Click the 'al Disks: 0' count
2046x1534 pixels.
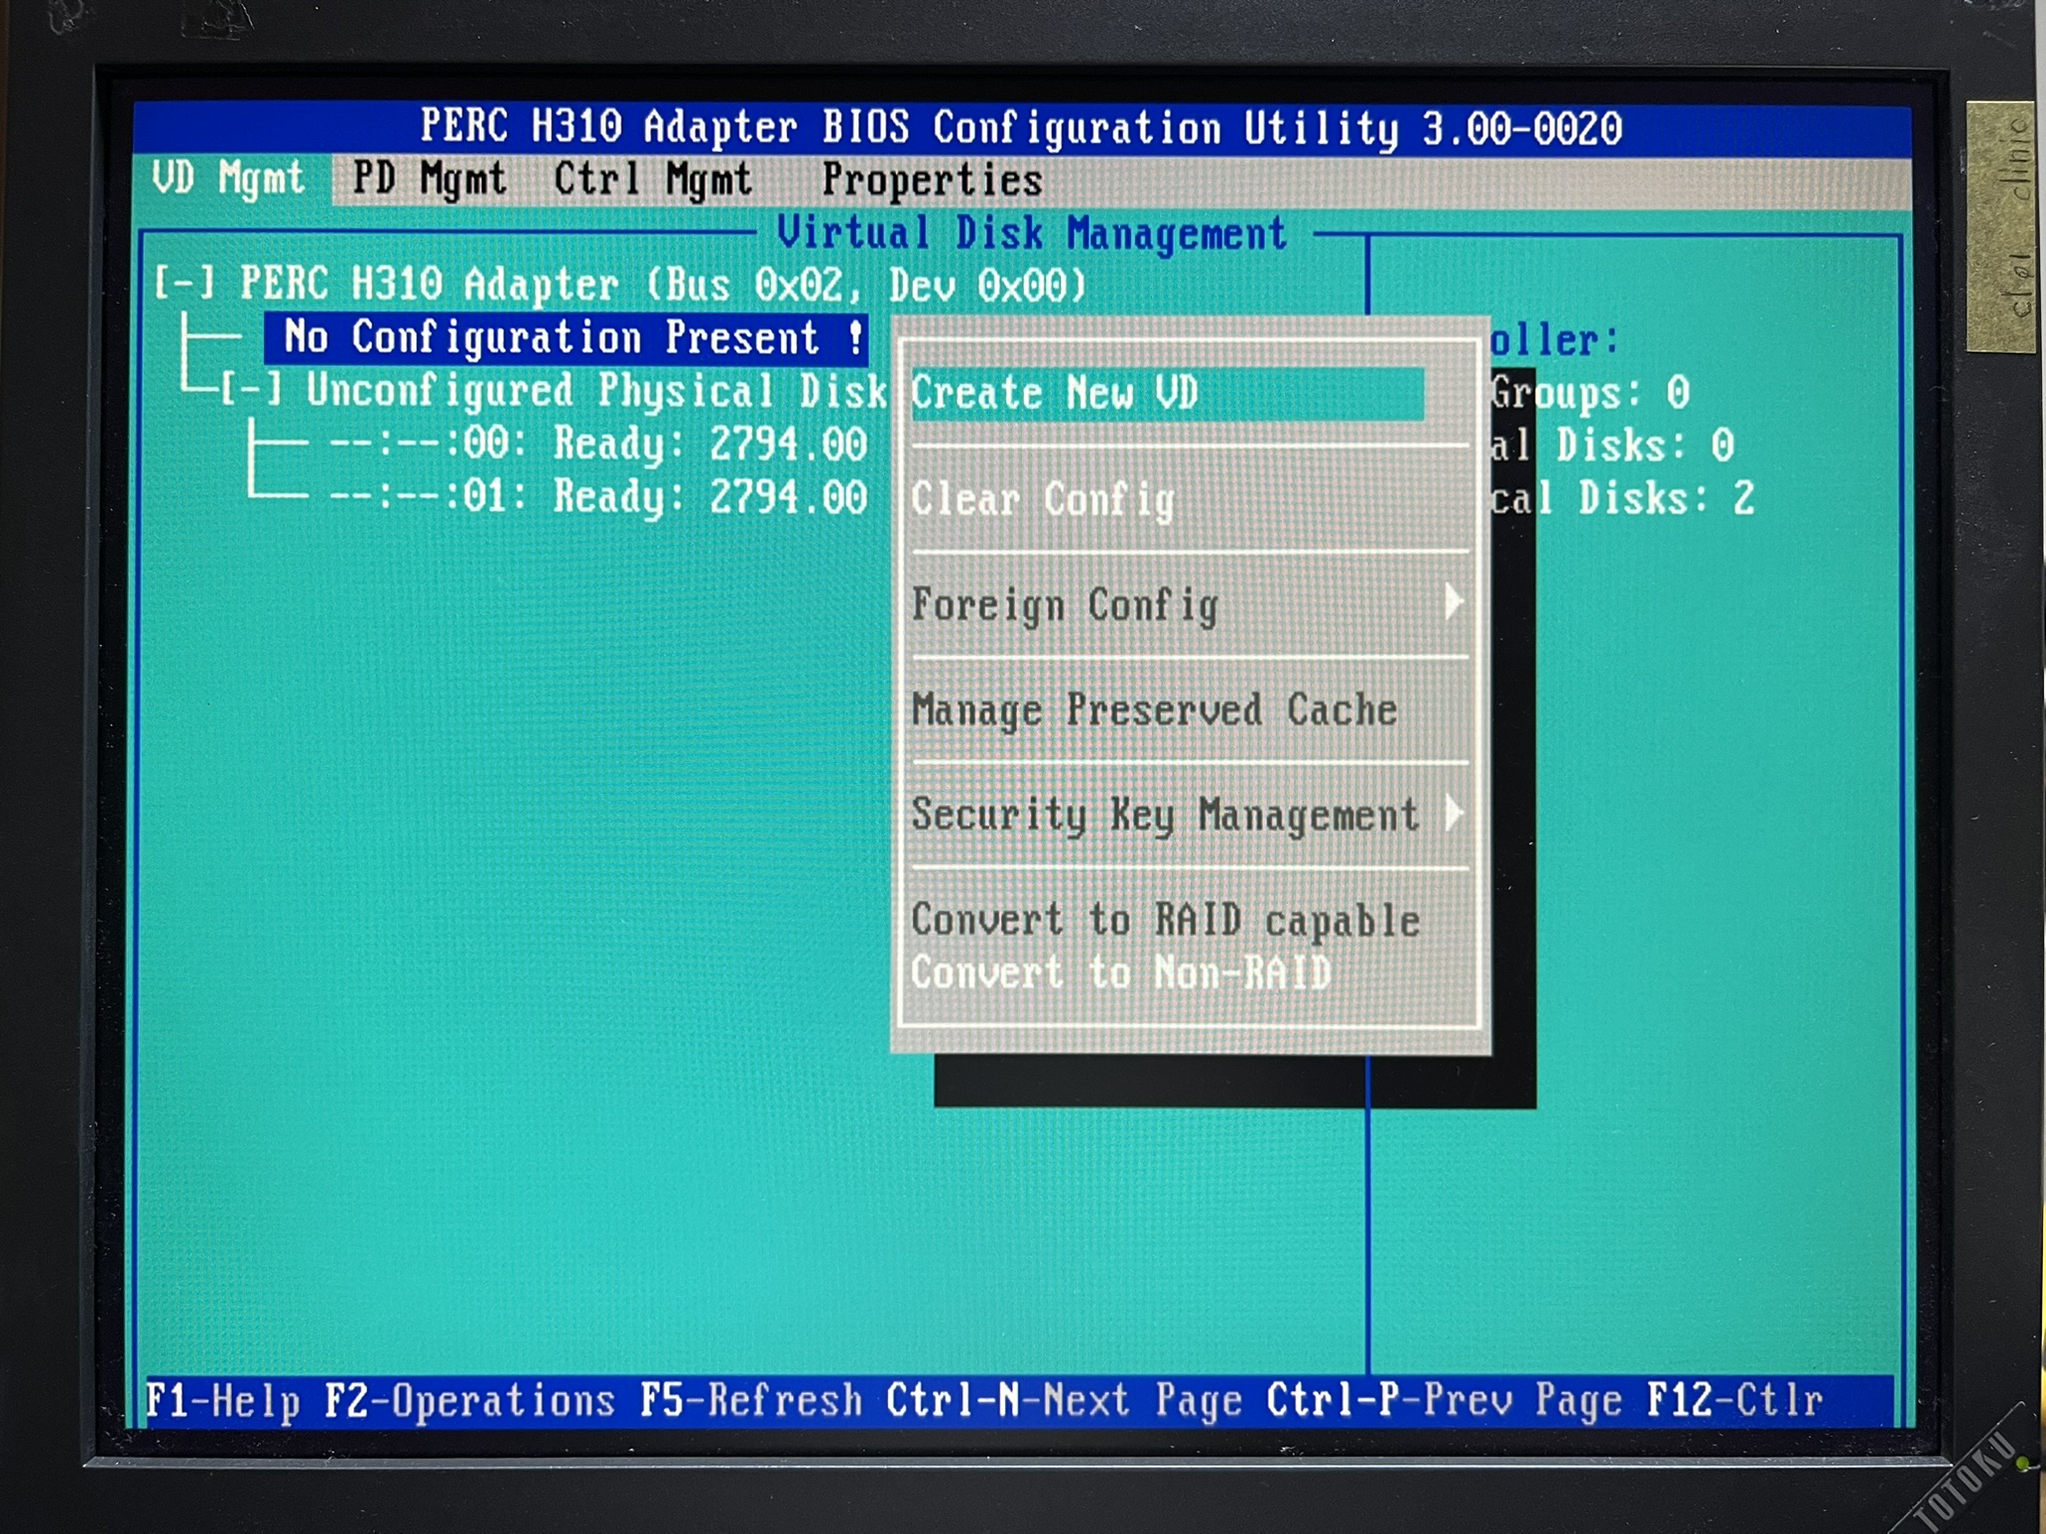coord(1611,445)
